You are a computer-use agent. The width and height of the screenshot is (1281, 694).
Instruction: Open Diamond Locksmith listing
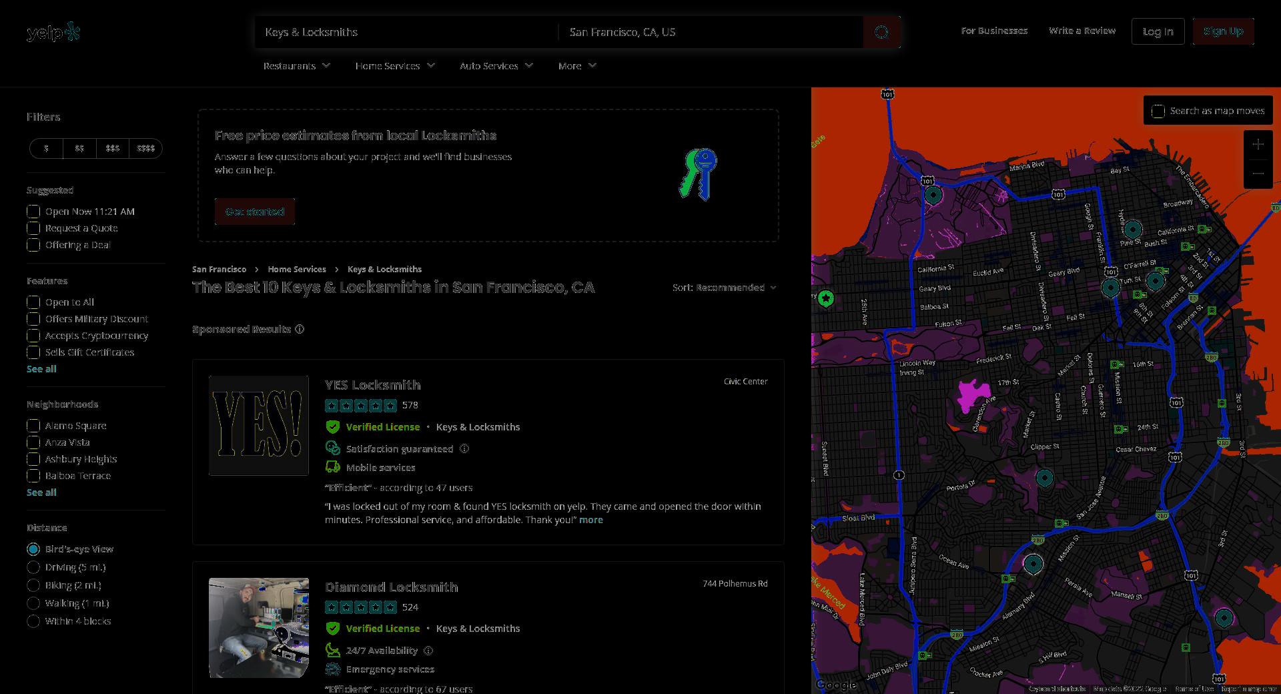coord(392,587)
